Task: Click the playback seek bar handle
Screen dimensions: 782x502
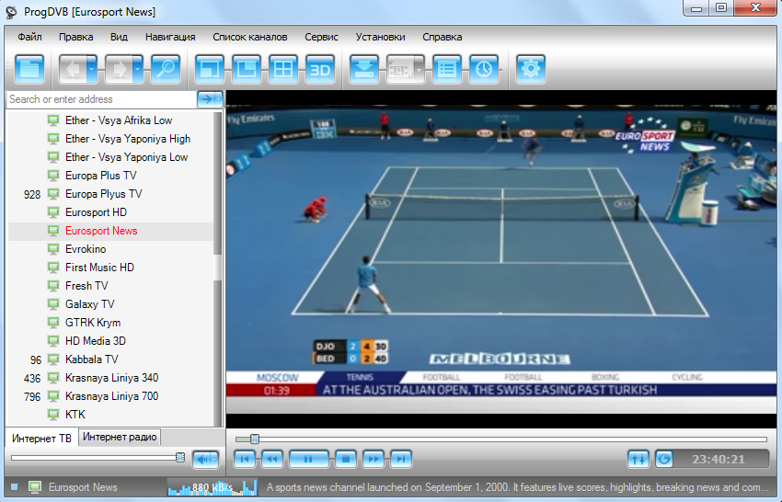Action: (255, 439)
